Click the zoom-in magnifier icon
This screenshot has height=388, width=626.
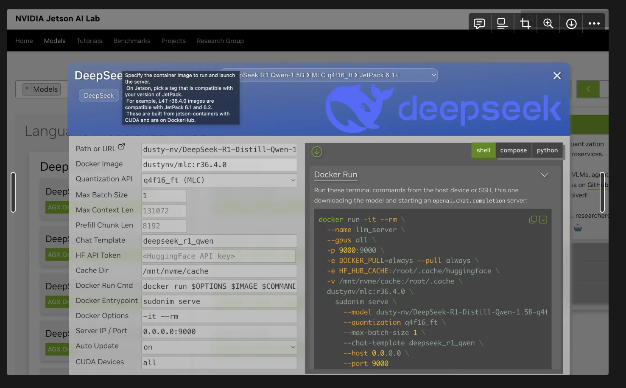pos(548,23)
